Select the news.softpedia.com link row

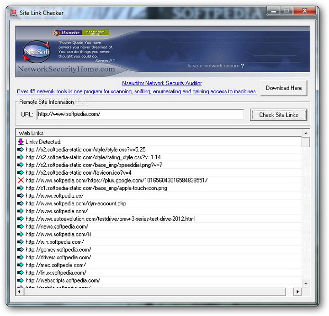57,226
